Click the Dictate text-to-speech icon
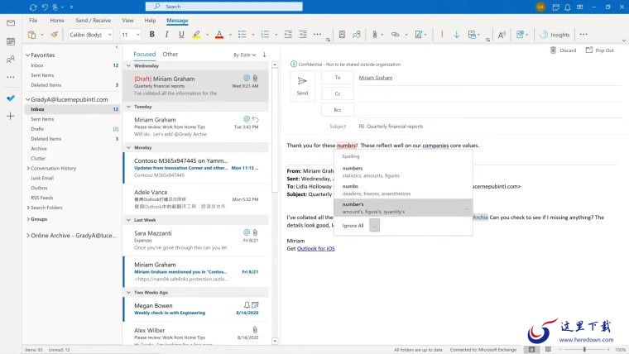Screen dimensions: 629x354 coord(502,35)
